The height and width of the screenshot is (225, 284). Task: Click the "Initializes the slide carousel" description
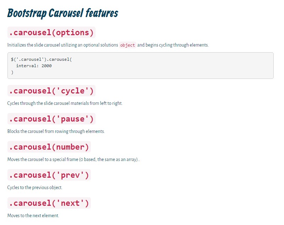pyautogui.click(x=62, y=45)
